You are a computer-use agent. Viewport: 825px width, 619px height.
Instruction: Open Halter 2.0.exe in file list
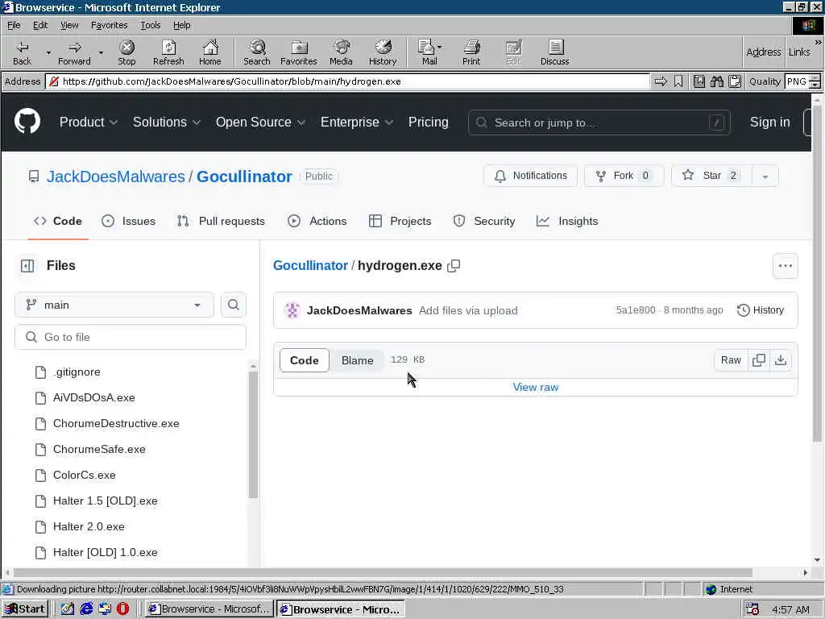tap(89, 526)
